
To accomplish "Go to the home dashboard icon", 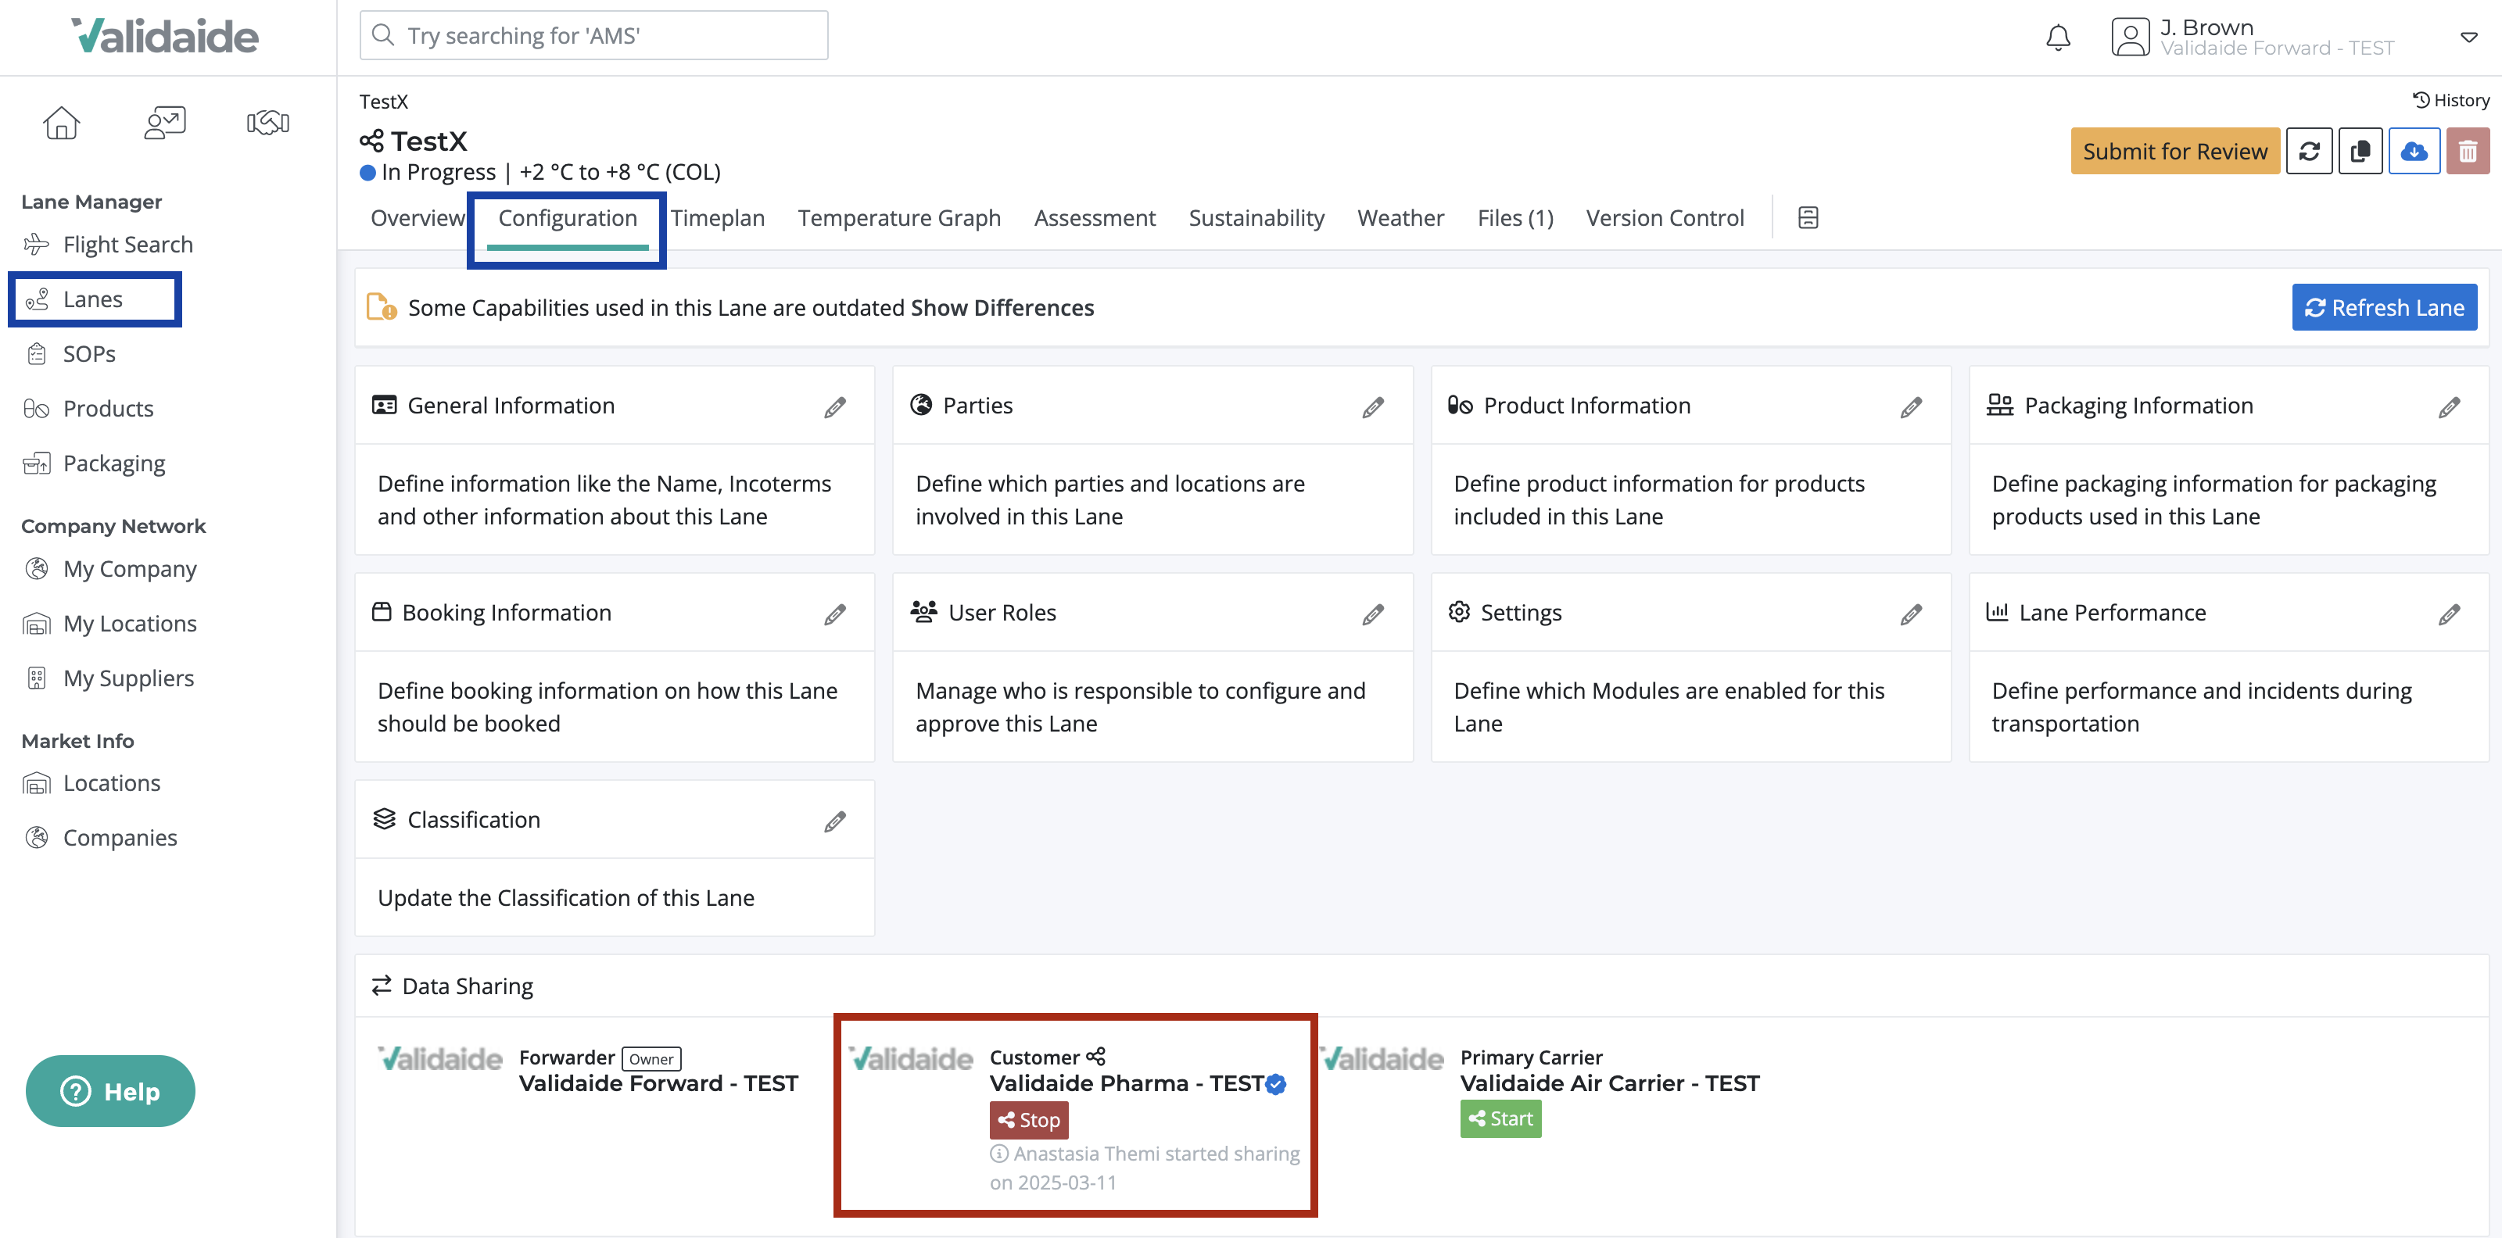I will point(61,123).
